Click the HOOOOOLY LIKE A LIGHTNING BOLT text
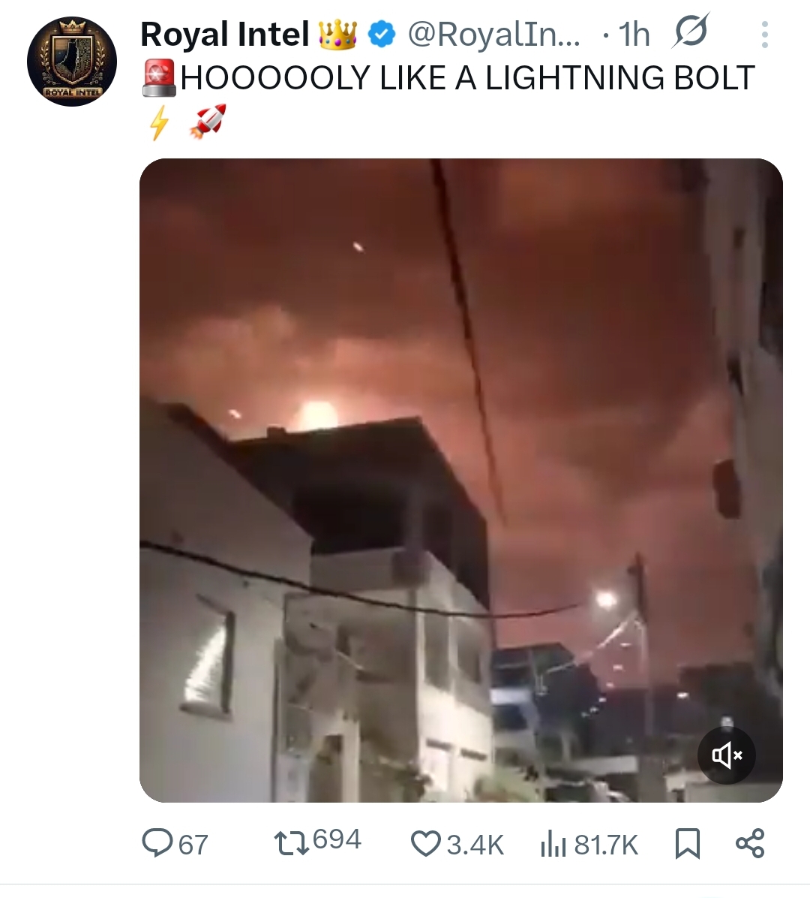Viewport: 810px width, 898px height. [x=467, y=78]
